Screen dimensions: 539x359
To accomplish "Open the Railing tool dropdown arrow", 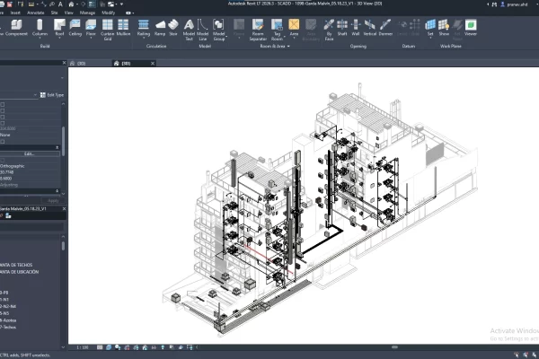I will [144, 39].
